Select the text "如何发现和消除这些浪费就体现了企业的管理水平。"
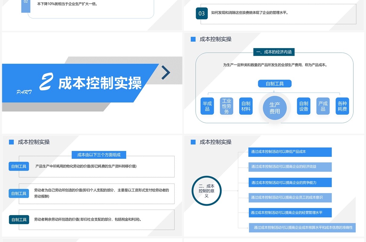Screen dimensions: 366x242 250,13
